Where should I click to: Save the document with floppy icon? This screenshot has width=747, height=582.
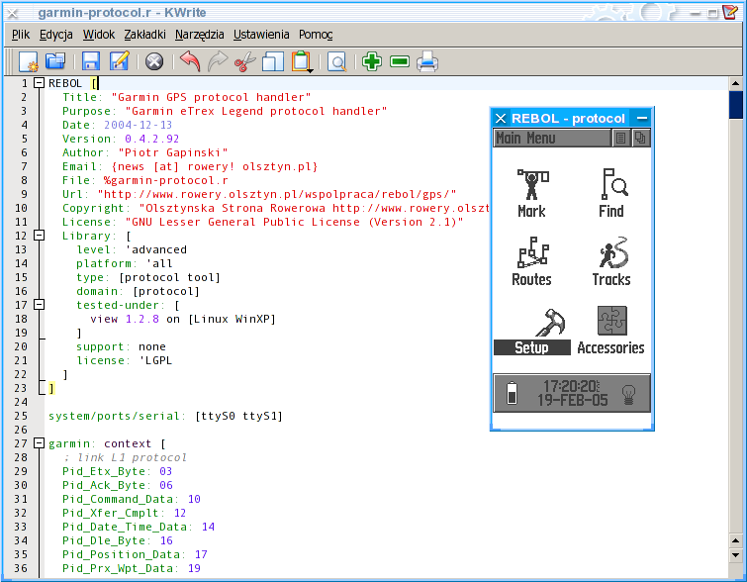(x=90, y=61)
